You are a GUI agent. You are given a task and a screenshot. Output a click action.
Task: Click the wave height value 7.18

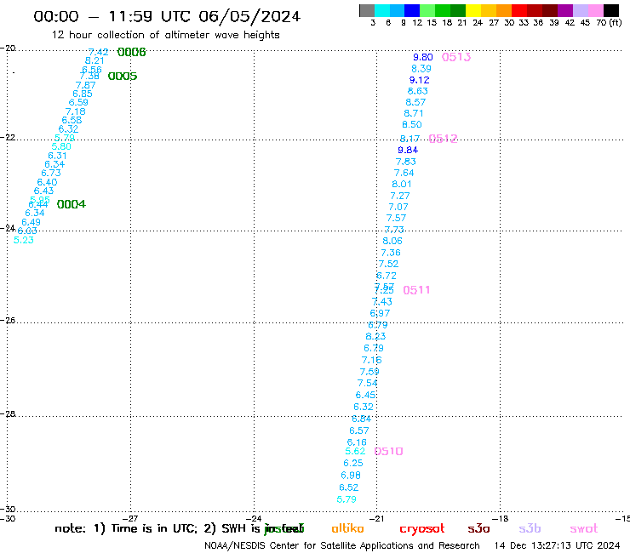tap(76, 111)
